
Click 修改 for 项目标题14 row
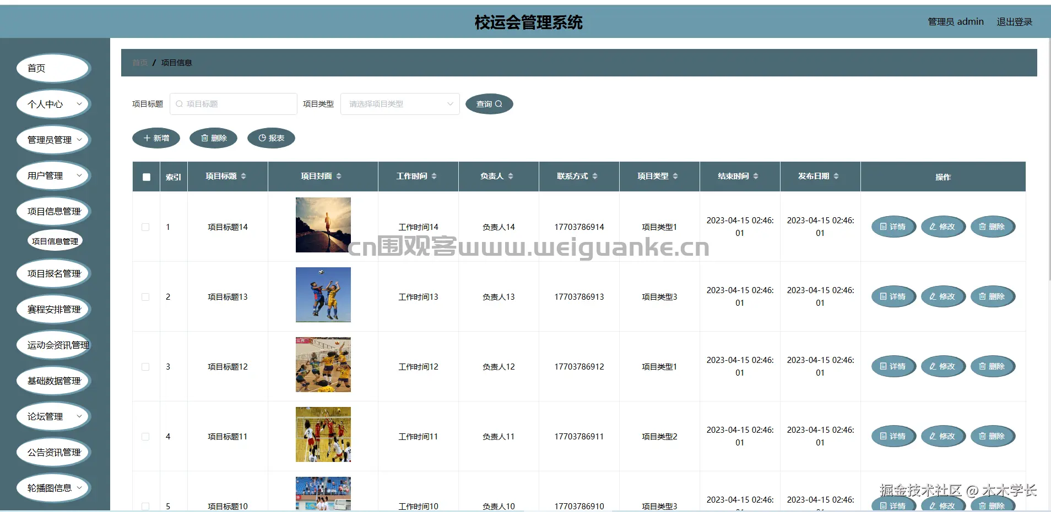click(x=943, y=227)
